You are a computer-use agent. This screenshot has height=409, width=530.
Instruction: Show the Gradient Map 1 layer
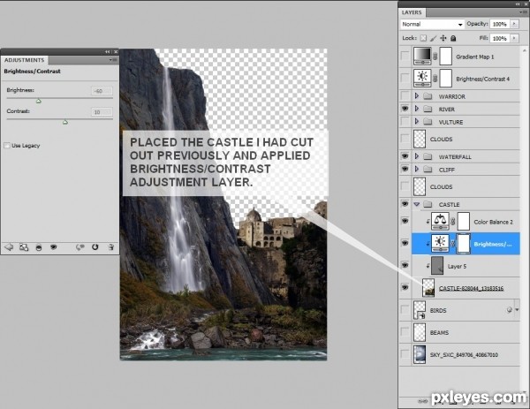405,57
